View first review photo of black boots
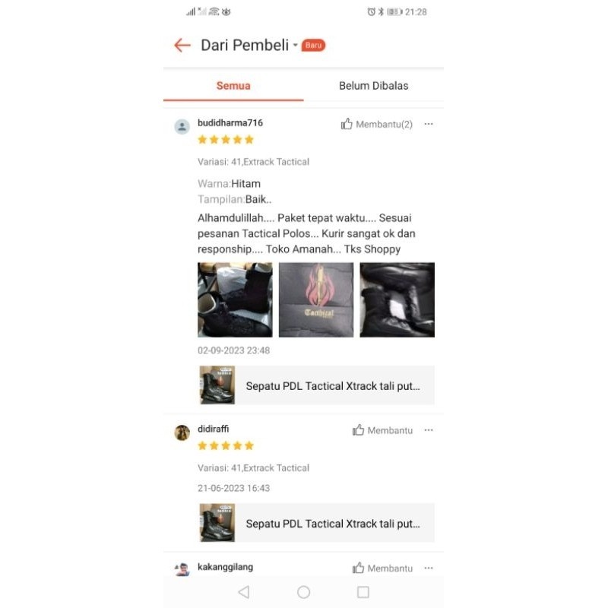The width and height of the screenshot is (608, 608). pyautogui.click(x=235, y=299)
